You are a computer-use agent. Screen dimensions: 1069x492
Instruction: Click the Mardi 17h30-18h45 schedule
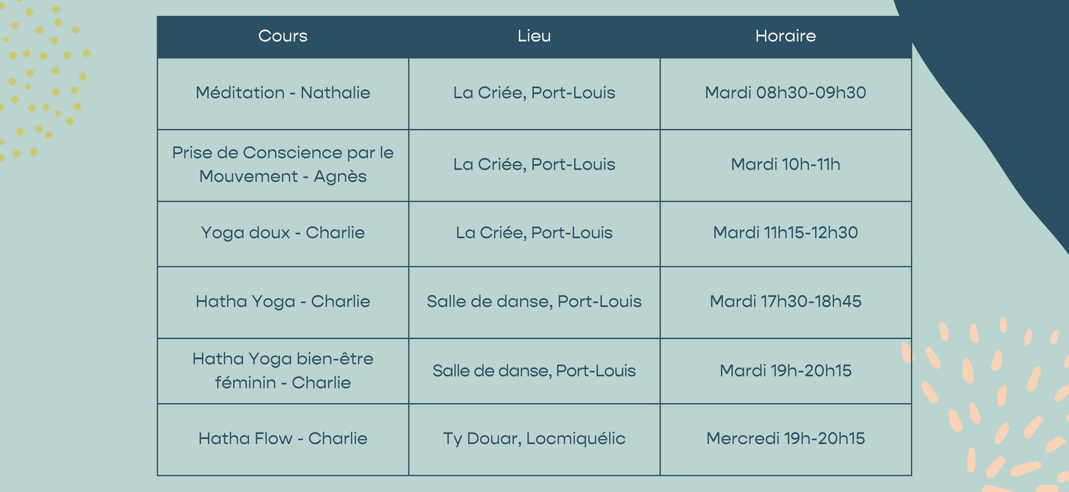click(x=786, y=302)
